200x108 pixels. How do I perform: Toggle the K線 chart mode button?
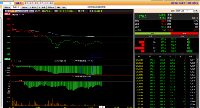click(7, 11)
